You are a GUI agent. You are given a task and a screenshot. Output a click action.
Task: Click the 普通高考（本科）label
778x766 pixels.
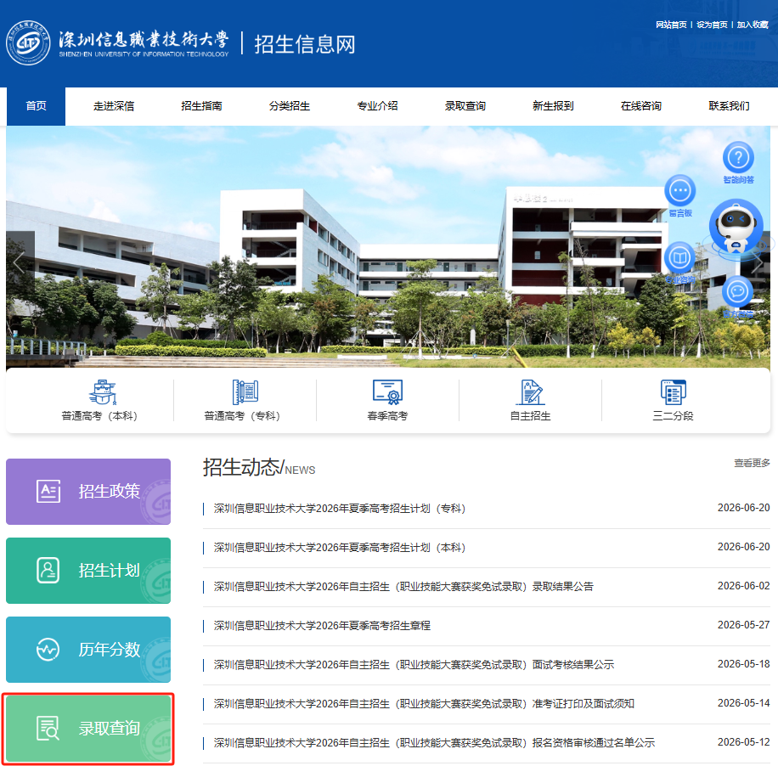coord(99,416)
